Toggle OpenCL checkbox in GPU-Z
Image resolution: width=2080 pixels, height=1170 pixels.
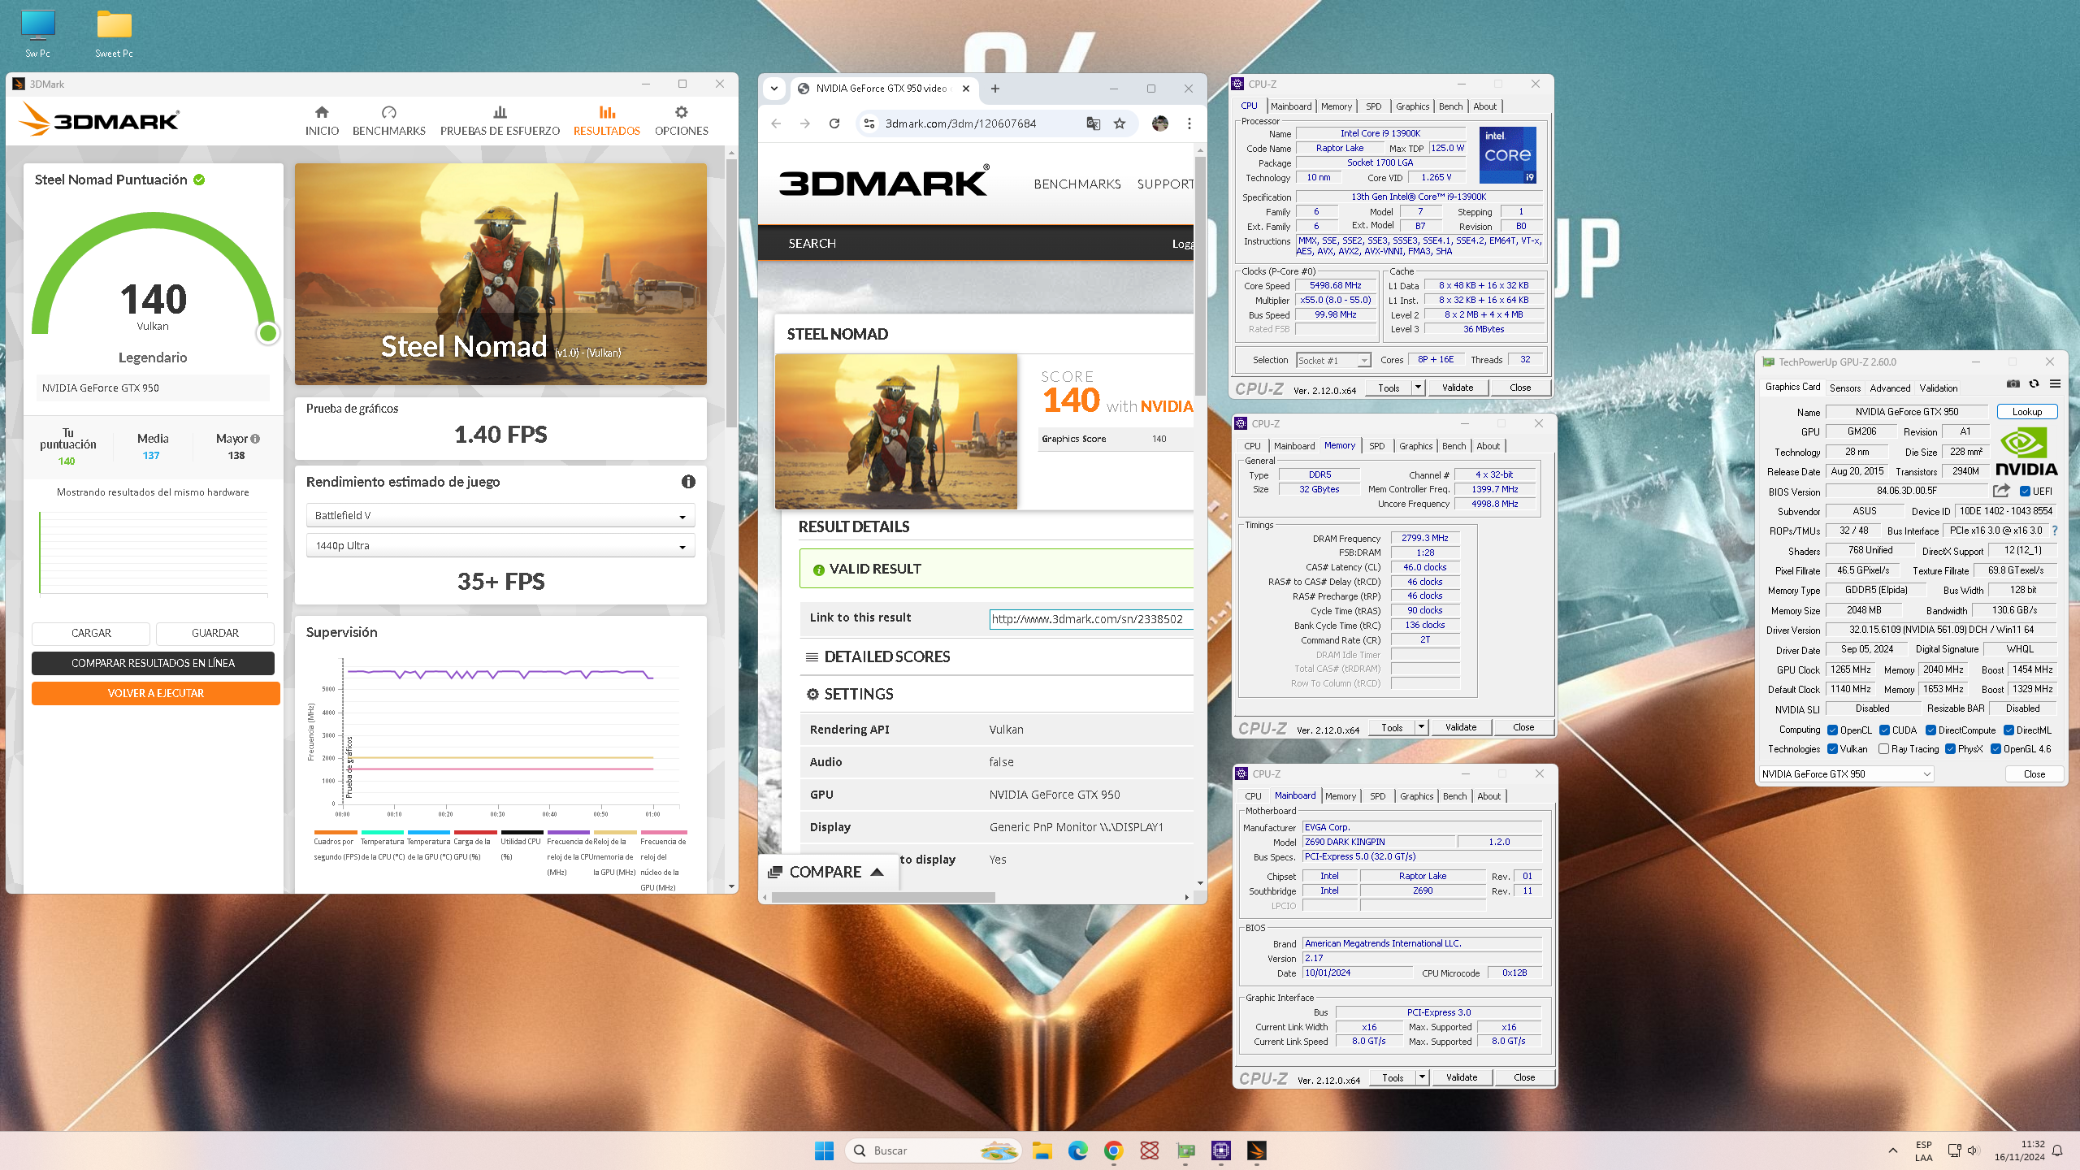click(x=1833, y=730)
